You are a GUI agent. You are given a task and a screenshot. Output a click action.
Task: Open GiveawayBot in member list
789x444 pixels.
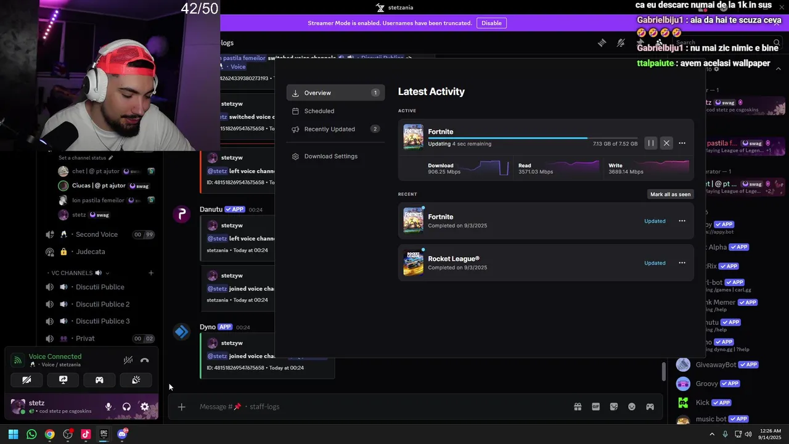tap(726, 365)
